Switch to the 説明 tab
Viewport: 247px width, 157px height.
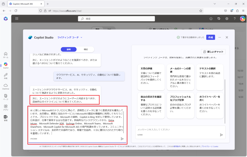click(x=69, y=49)
